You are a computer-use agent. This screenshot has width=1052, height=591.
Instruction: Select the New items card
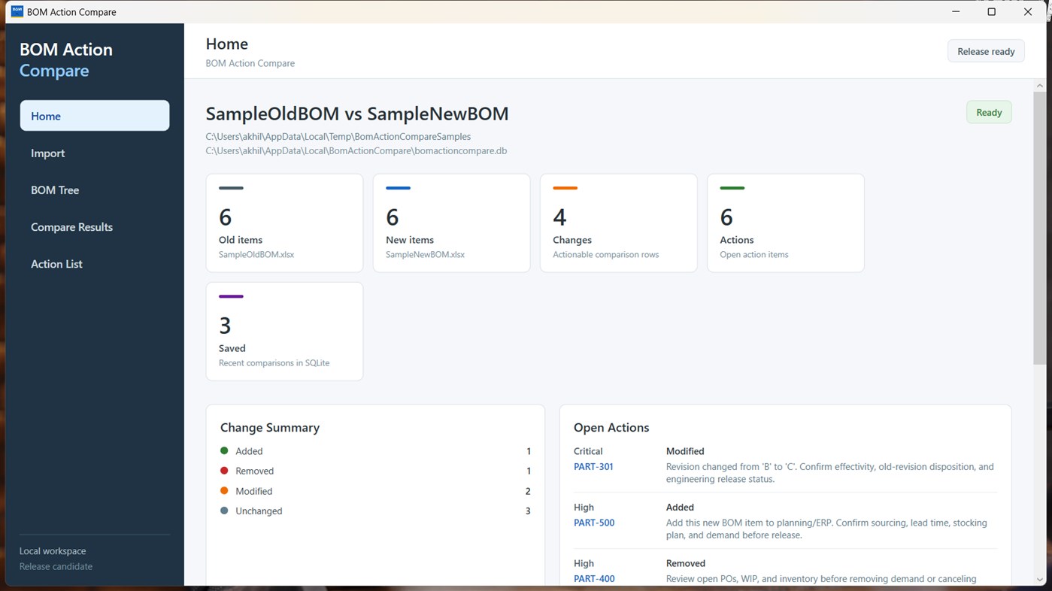coord(451,223)
